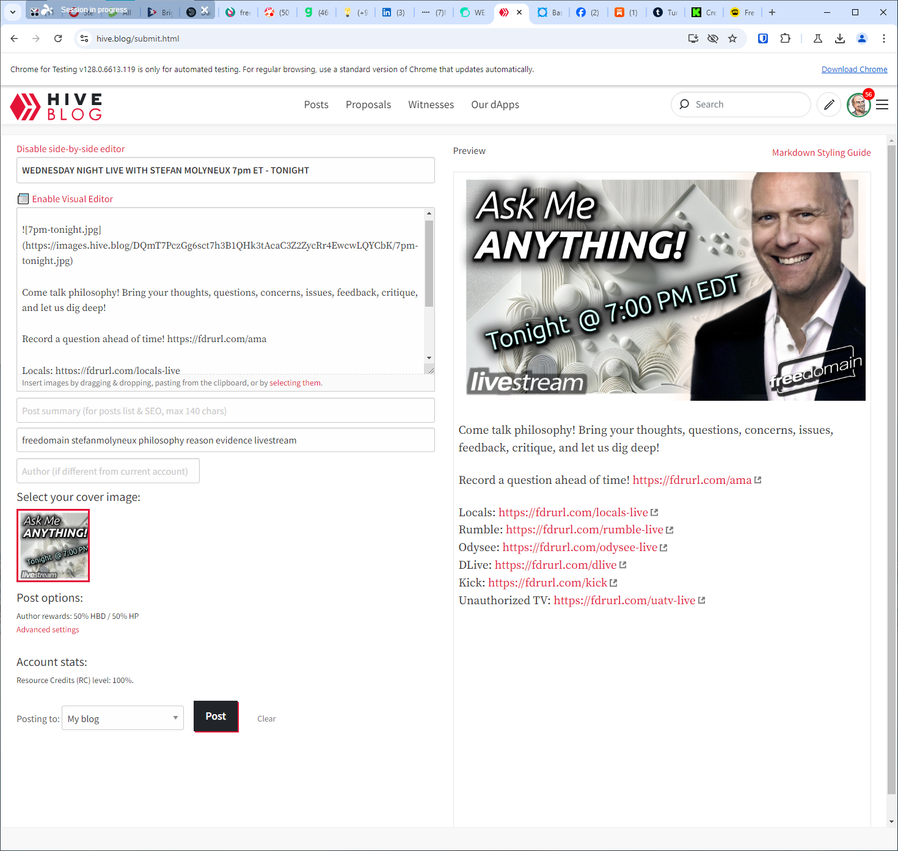Open Posts in the navigation
This screenshot has height=851, width=898.
pos(316,104)
